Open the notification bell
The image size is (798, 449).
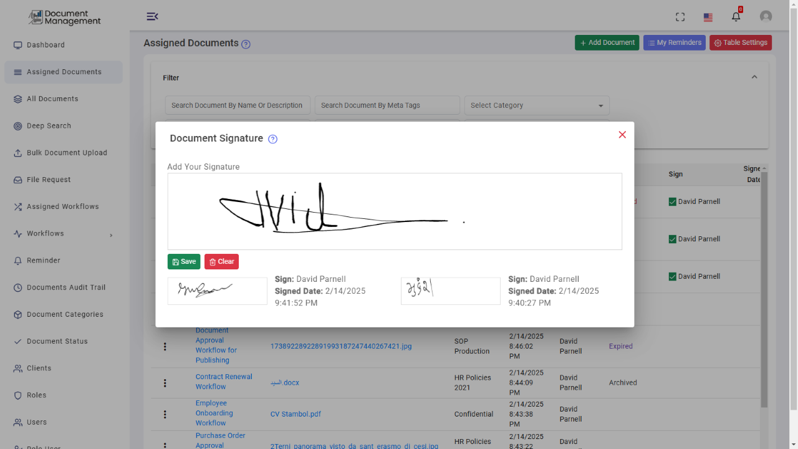[736, 16]
